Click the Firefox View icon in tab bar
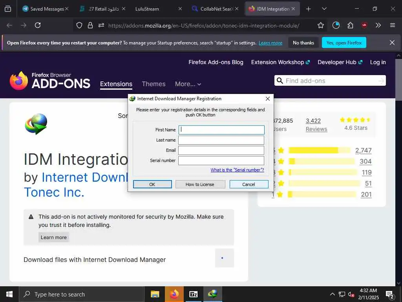The height and width of the screenshot is (302, 402). coord(8,9)
